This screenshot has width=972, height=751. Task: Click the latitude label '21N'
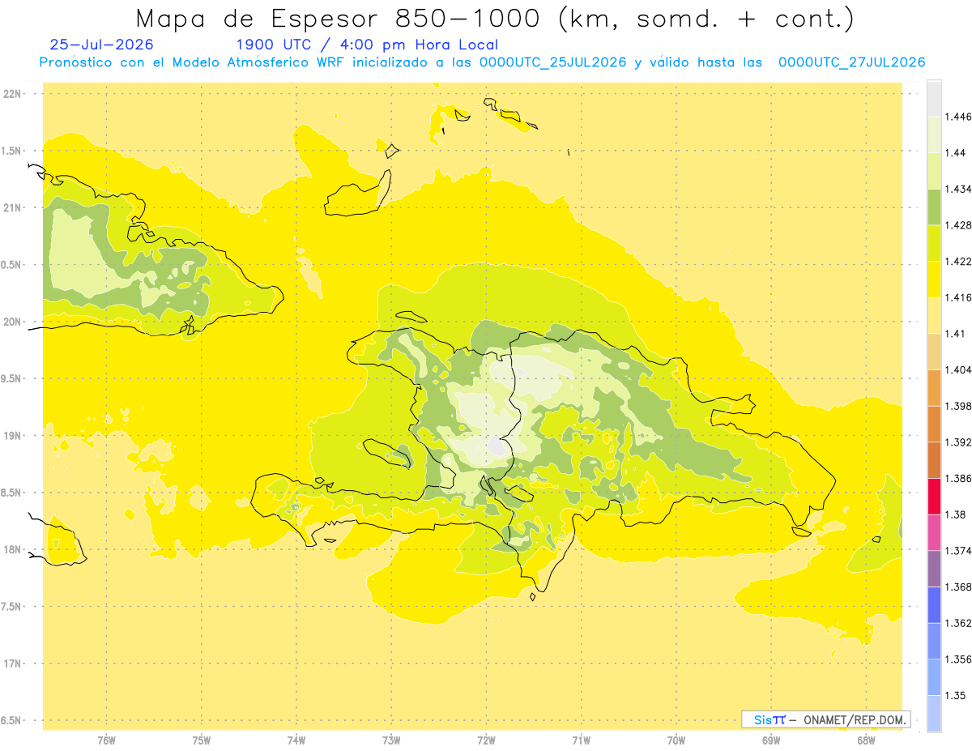pyautogui.click(x=12, y=207)
